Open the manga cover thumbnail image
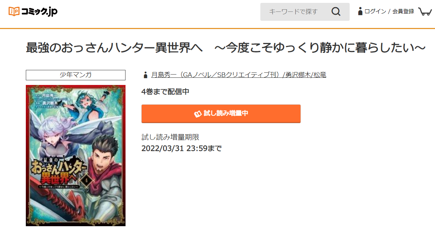This screenshot has width=435, height=233. (x=76, y=156)
